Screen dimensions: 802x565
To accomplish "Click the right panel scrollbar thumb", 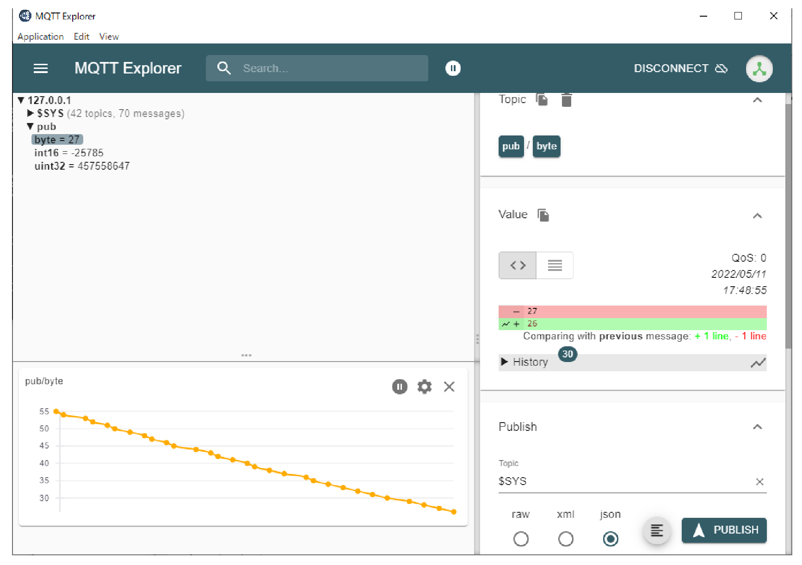I will point(789,226).
